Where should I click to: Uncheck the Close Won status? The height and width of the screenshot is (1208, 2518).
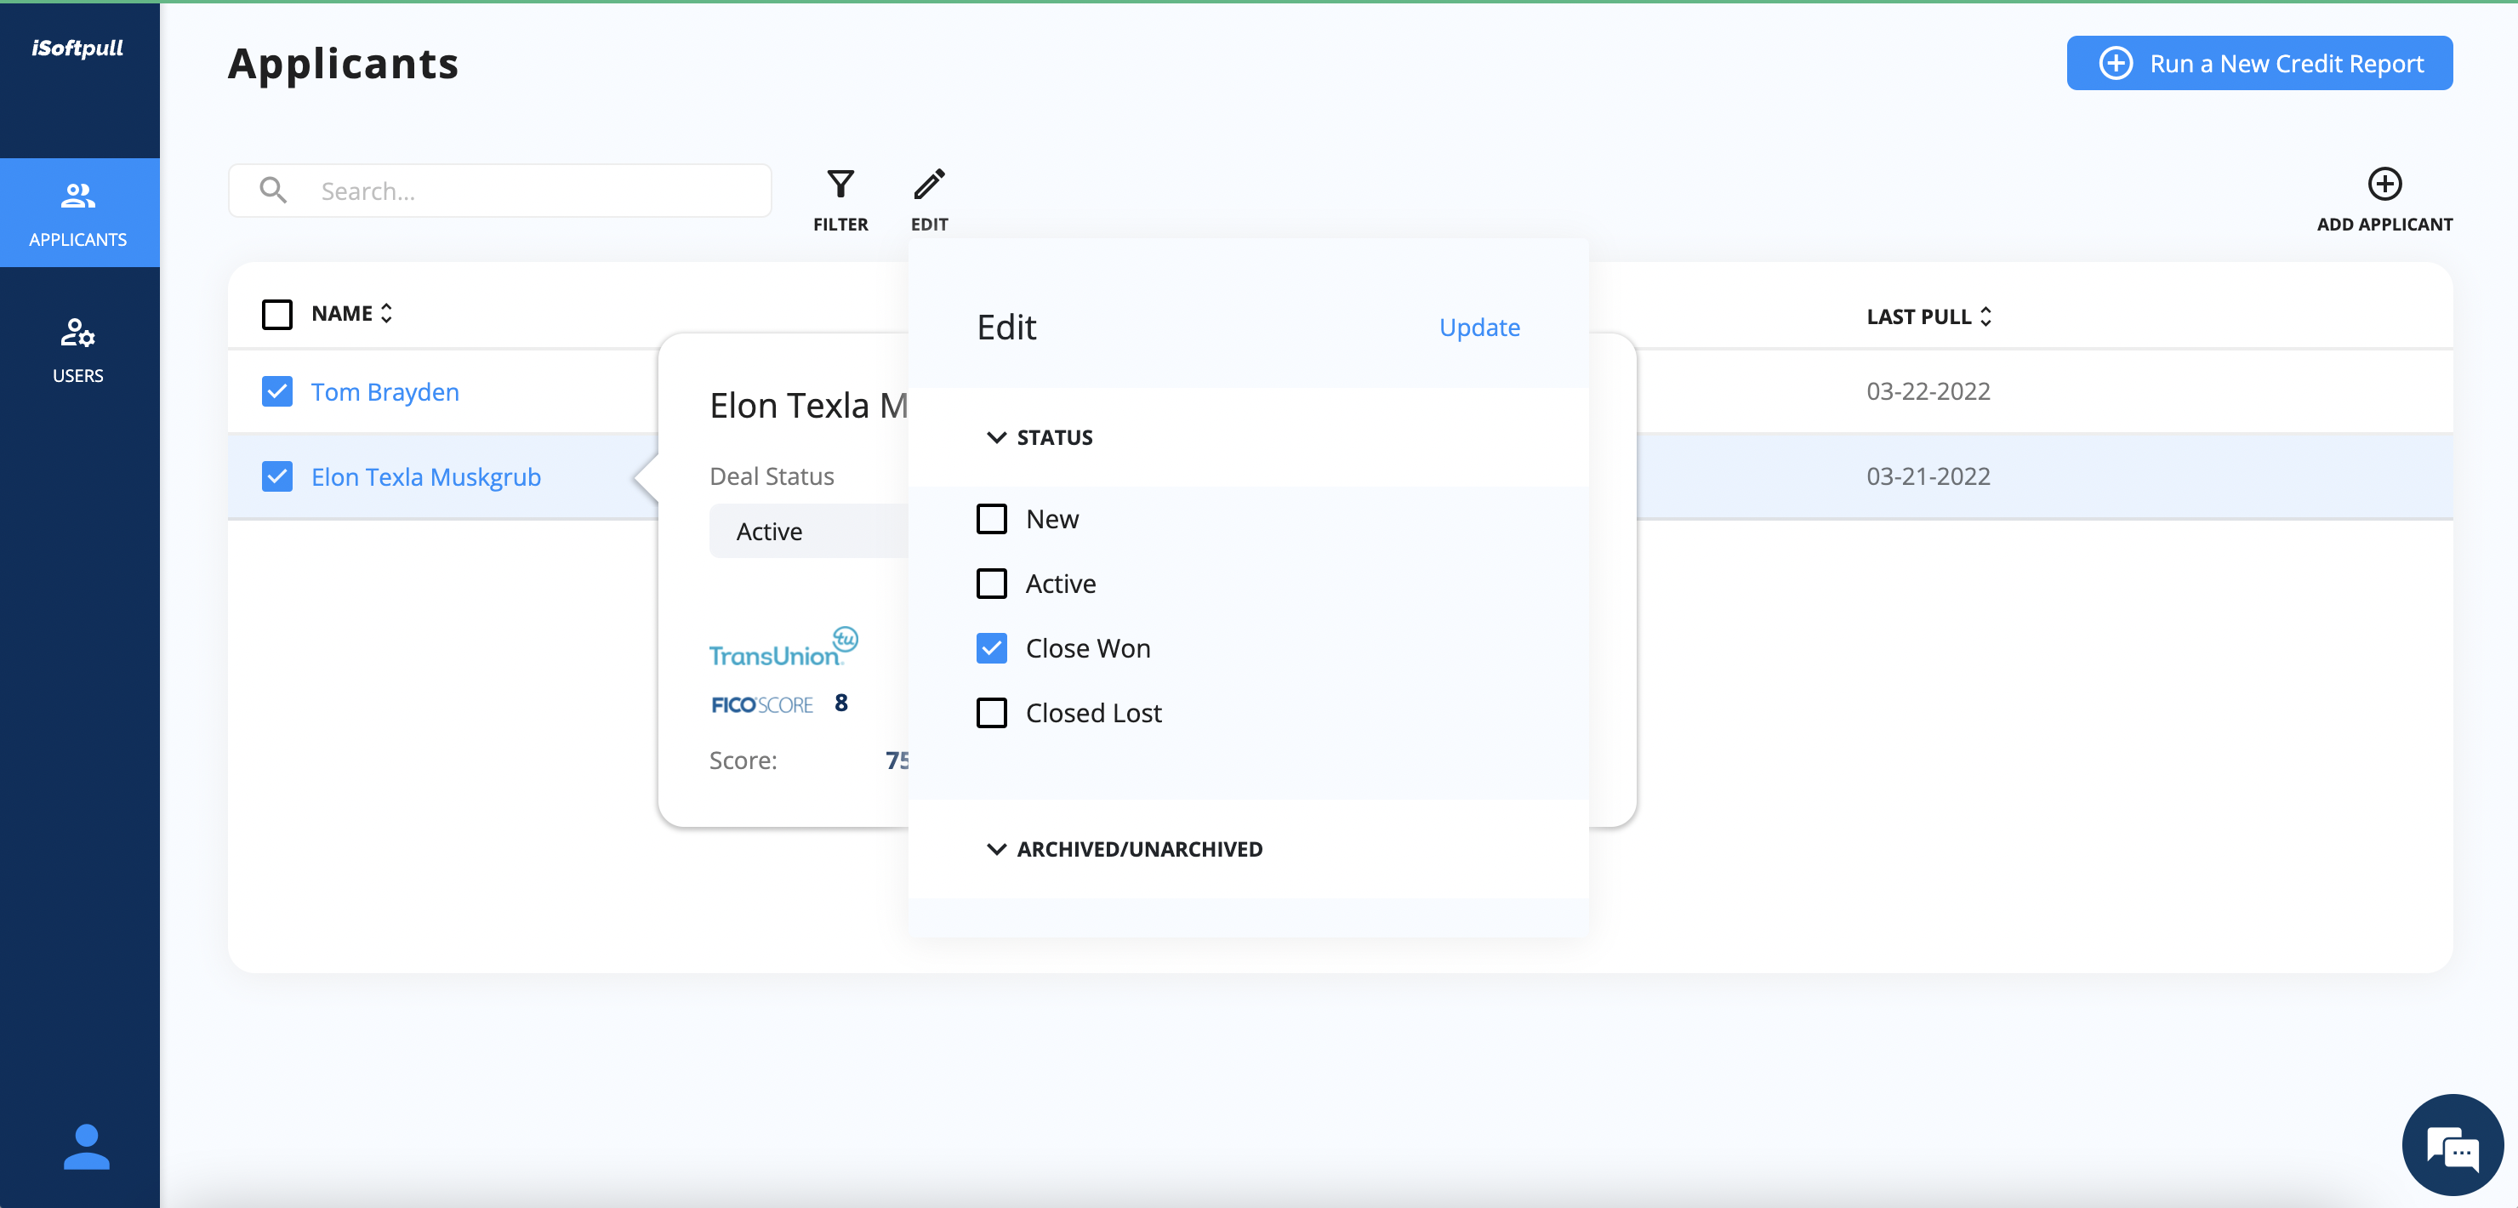(991, 648)
